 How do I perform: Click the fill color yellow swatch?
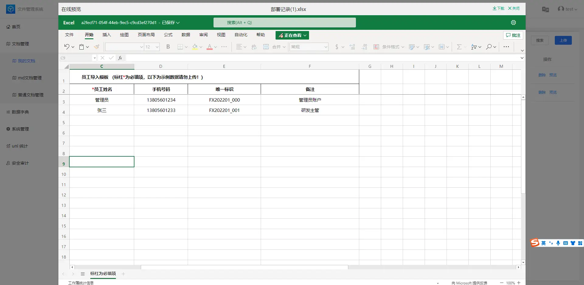coord(195,47)
